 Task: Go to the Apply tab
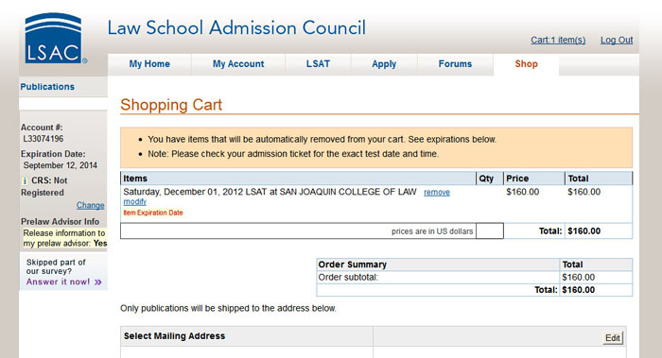click(384, 64)
